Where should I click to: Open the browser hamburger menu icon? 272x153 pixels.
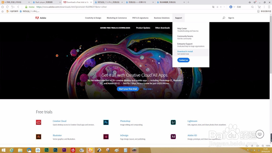click(269, 7)
